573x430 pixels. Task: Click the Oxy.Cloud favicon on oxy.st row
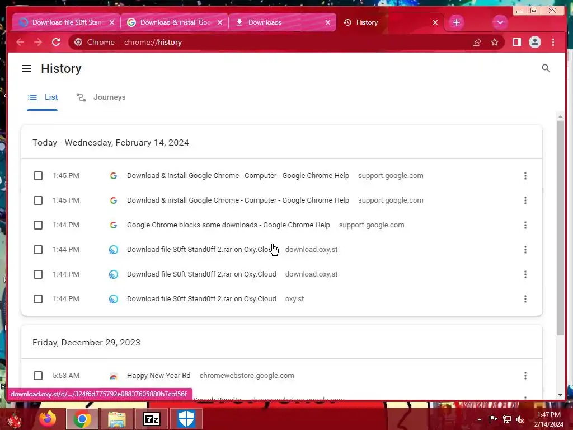[114, 299]
